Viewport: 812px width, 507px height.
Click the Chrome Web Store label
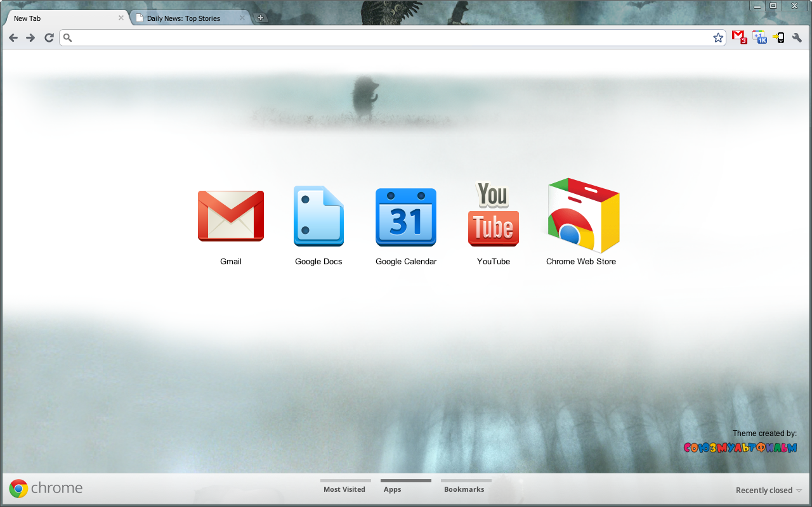(x=581, y=261)
